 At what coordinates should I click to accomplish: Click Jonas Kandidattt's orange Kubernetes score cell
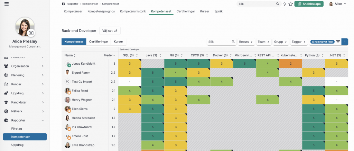[x=290, y=64]
